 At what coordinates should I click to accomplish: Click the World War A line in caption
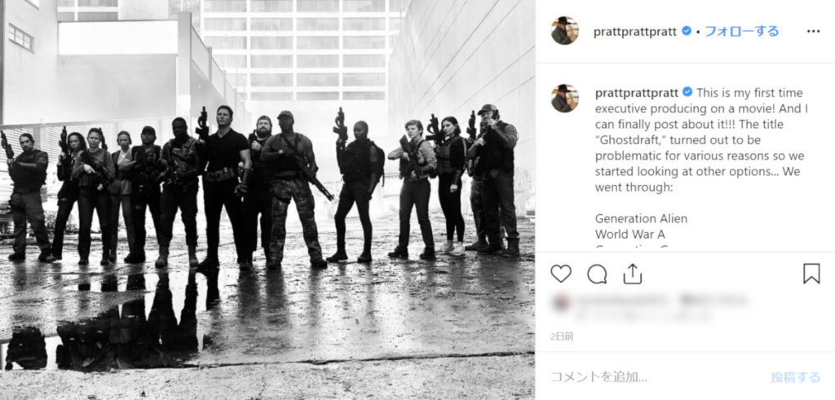tap(630, 234)
